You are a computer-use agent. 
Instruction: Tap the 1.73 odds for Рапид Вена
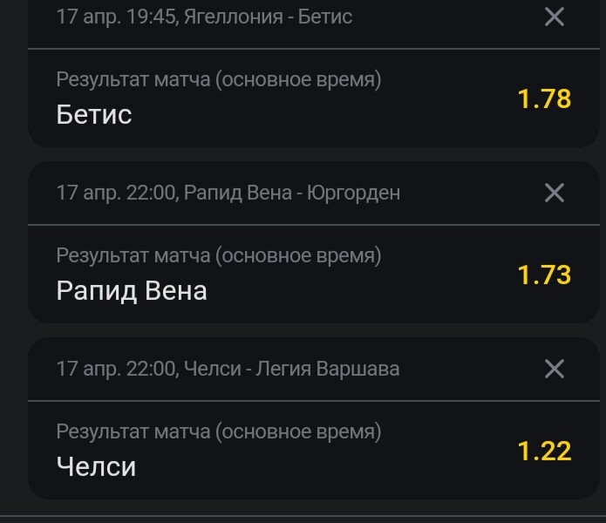tap(544, 275)
